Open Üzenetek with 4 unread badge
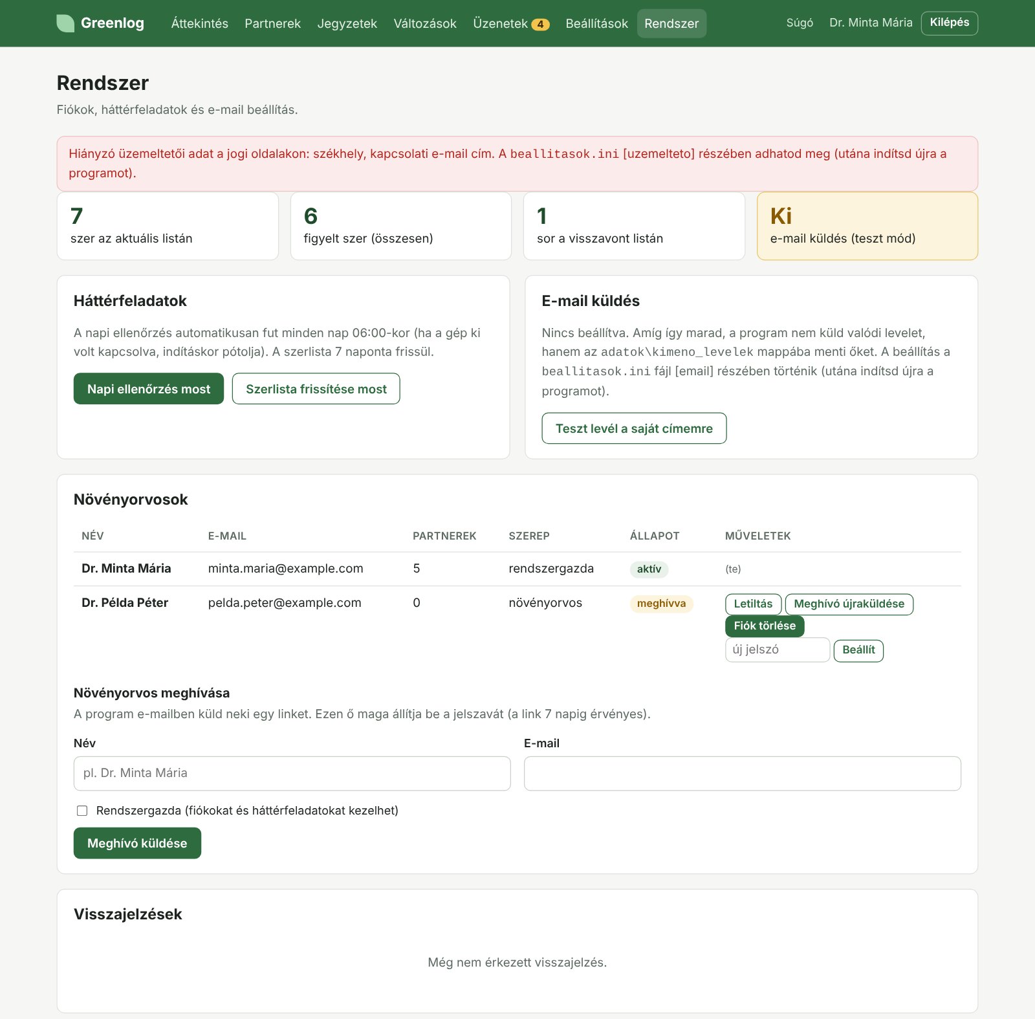The image size is (1035, 1019). click(x=511, y=23)
